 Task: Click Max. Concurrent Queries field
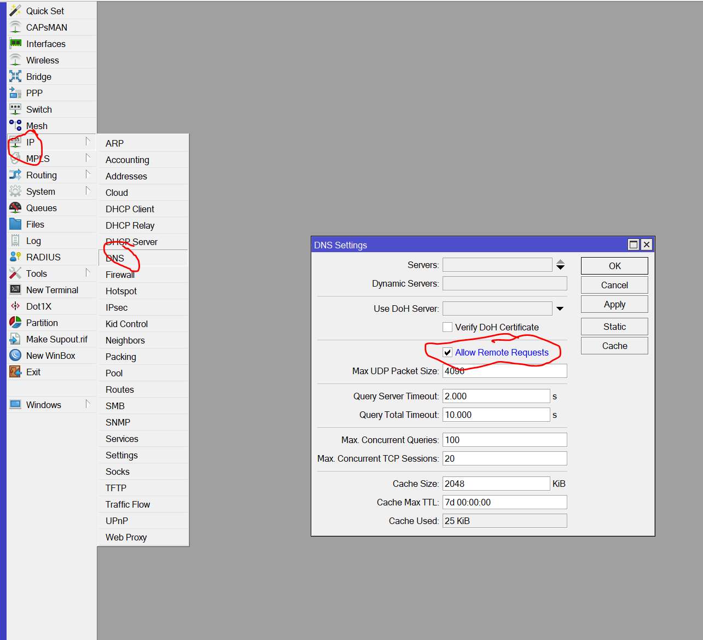(x=504, y=440)
